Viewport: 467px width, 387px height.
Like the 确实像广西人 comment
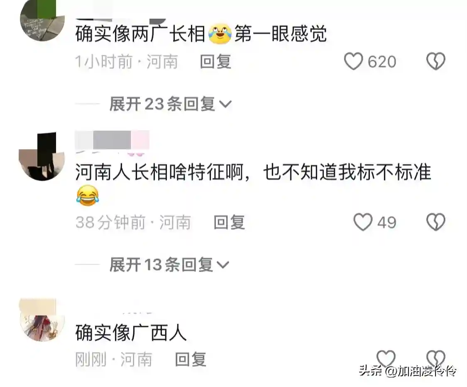click(386, 358)
